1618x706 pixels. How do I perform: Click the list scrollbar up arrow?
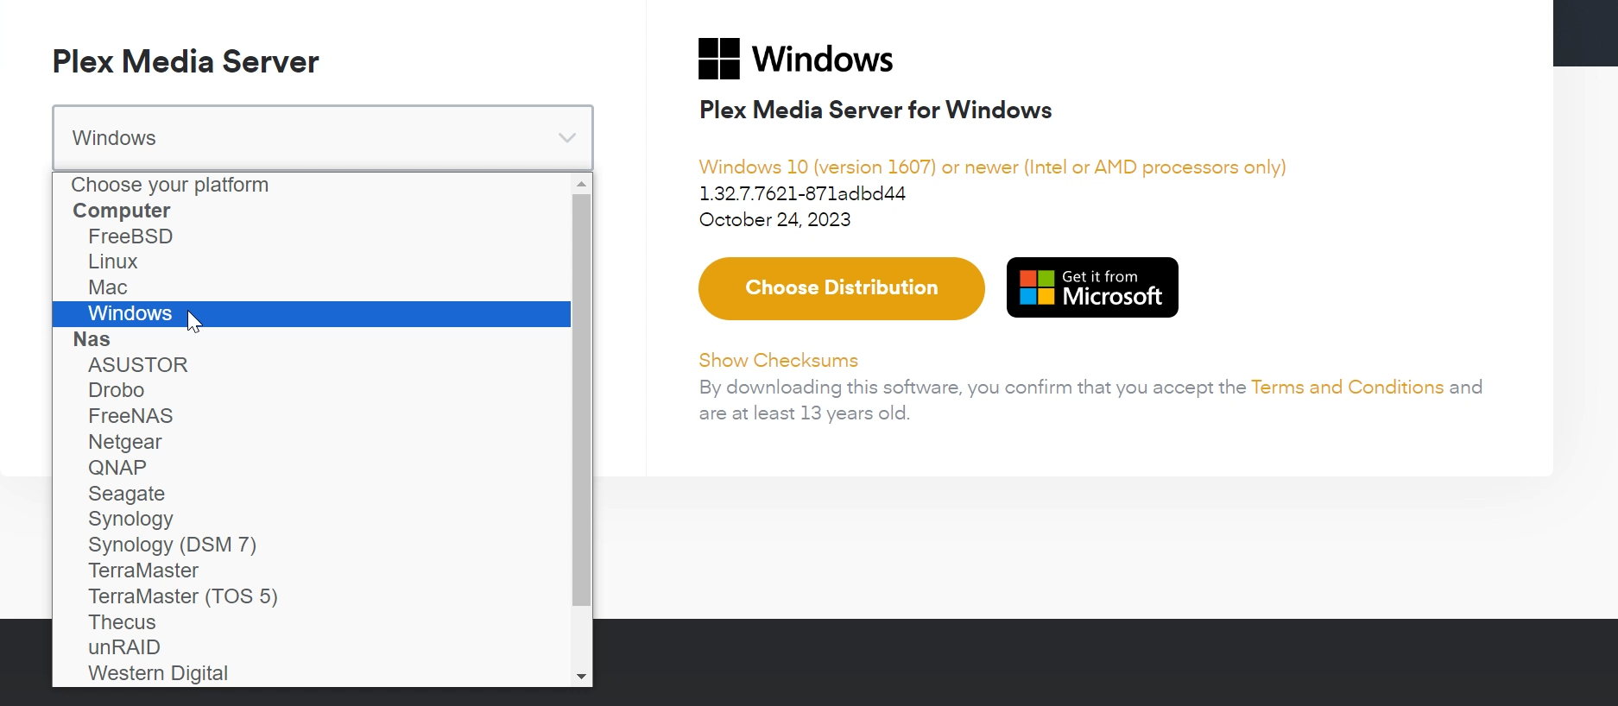click(x=582, y=184)
